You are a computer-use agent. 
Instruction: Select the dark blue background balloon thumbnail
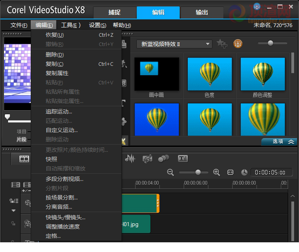point(157,120)
